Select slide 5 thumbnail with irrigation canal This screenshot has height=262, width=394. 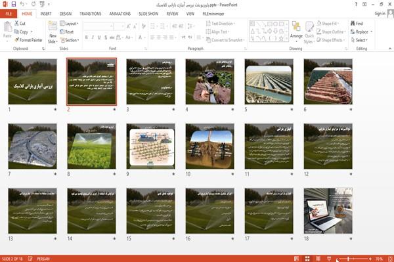point(269,81)
